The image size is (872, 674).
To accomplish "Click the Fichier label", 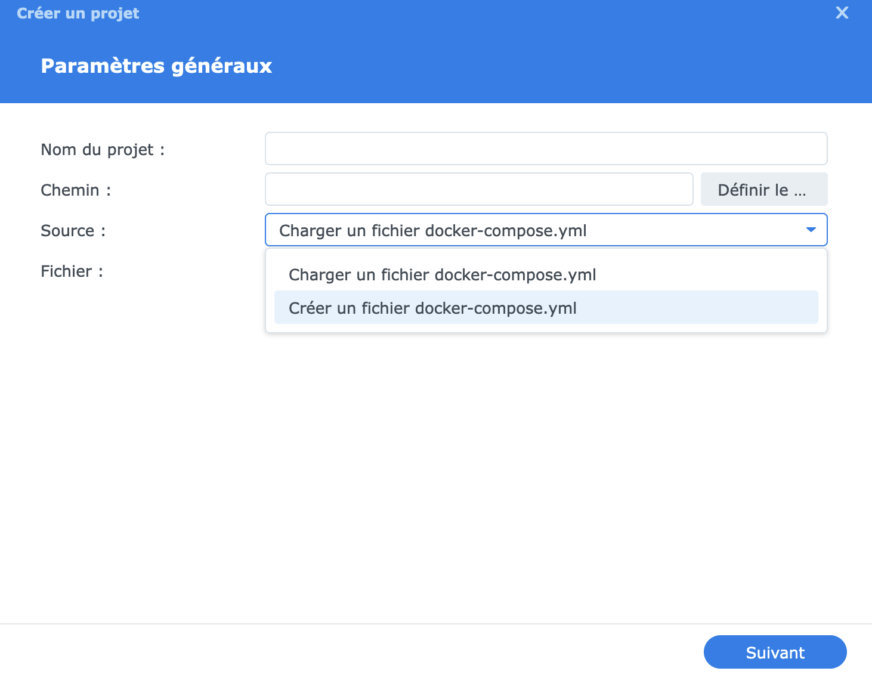I will 72,271.
